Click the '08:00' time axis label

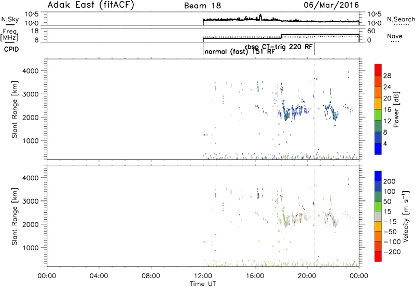click(x=151, y=276)
